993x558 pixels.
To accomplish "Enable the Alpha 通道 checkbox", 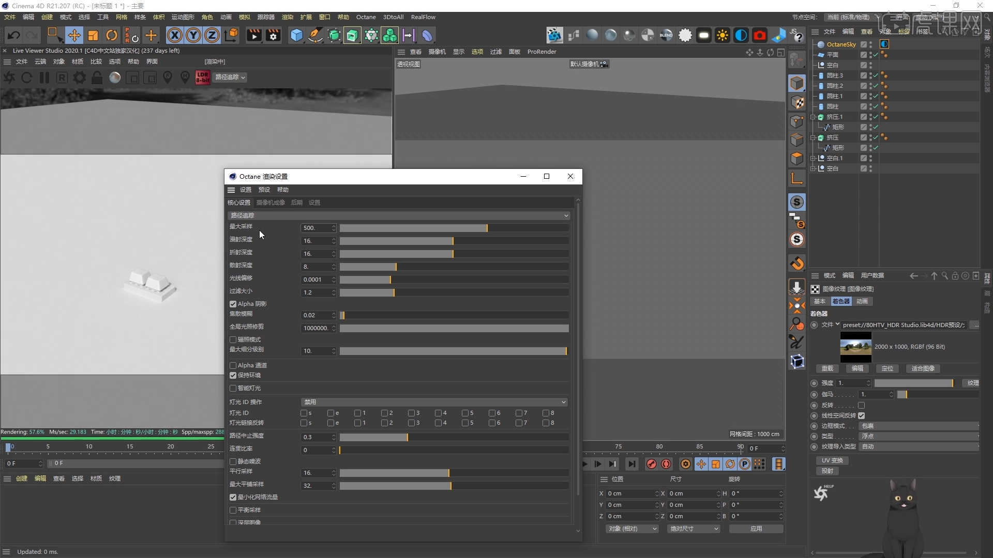I will click(x=233, y=365).
